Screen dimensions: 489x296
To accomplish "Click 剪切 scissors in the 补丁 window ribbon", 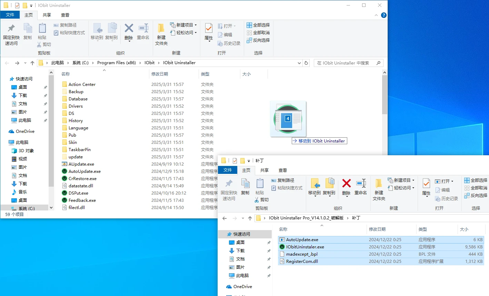I will (262, 200).
